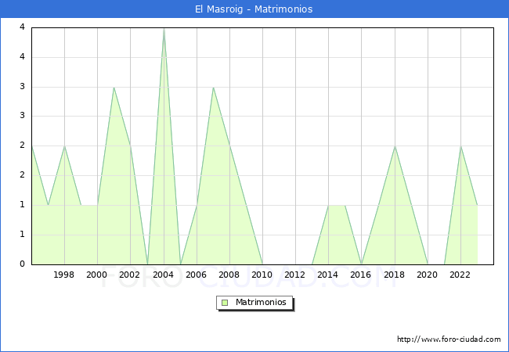Select the 2018 x-axis label

coord(395,275)
